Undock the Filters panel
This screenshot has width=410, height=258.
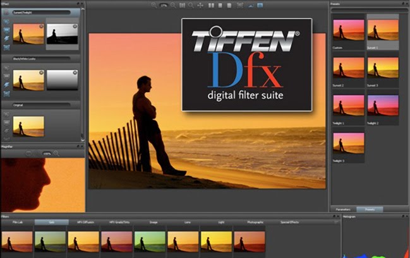334,216
